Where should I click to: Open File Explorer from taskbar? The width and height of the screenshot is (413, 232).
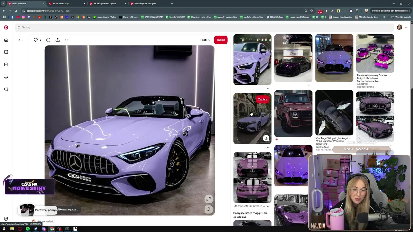click(12, 229)
